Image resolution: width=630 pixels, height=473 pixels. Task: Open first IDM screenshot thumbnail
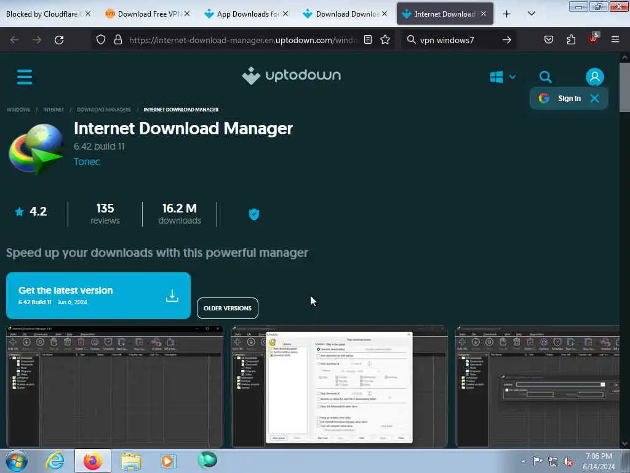tap(115, 387)
